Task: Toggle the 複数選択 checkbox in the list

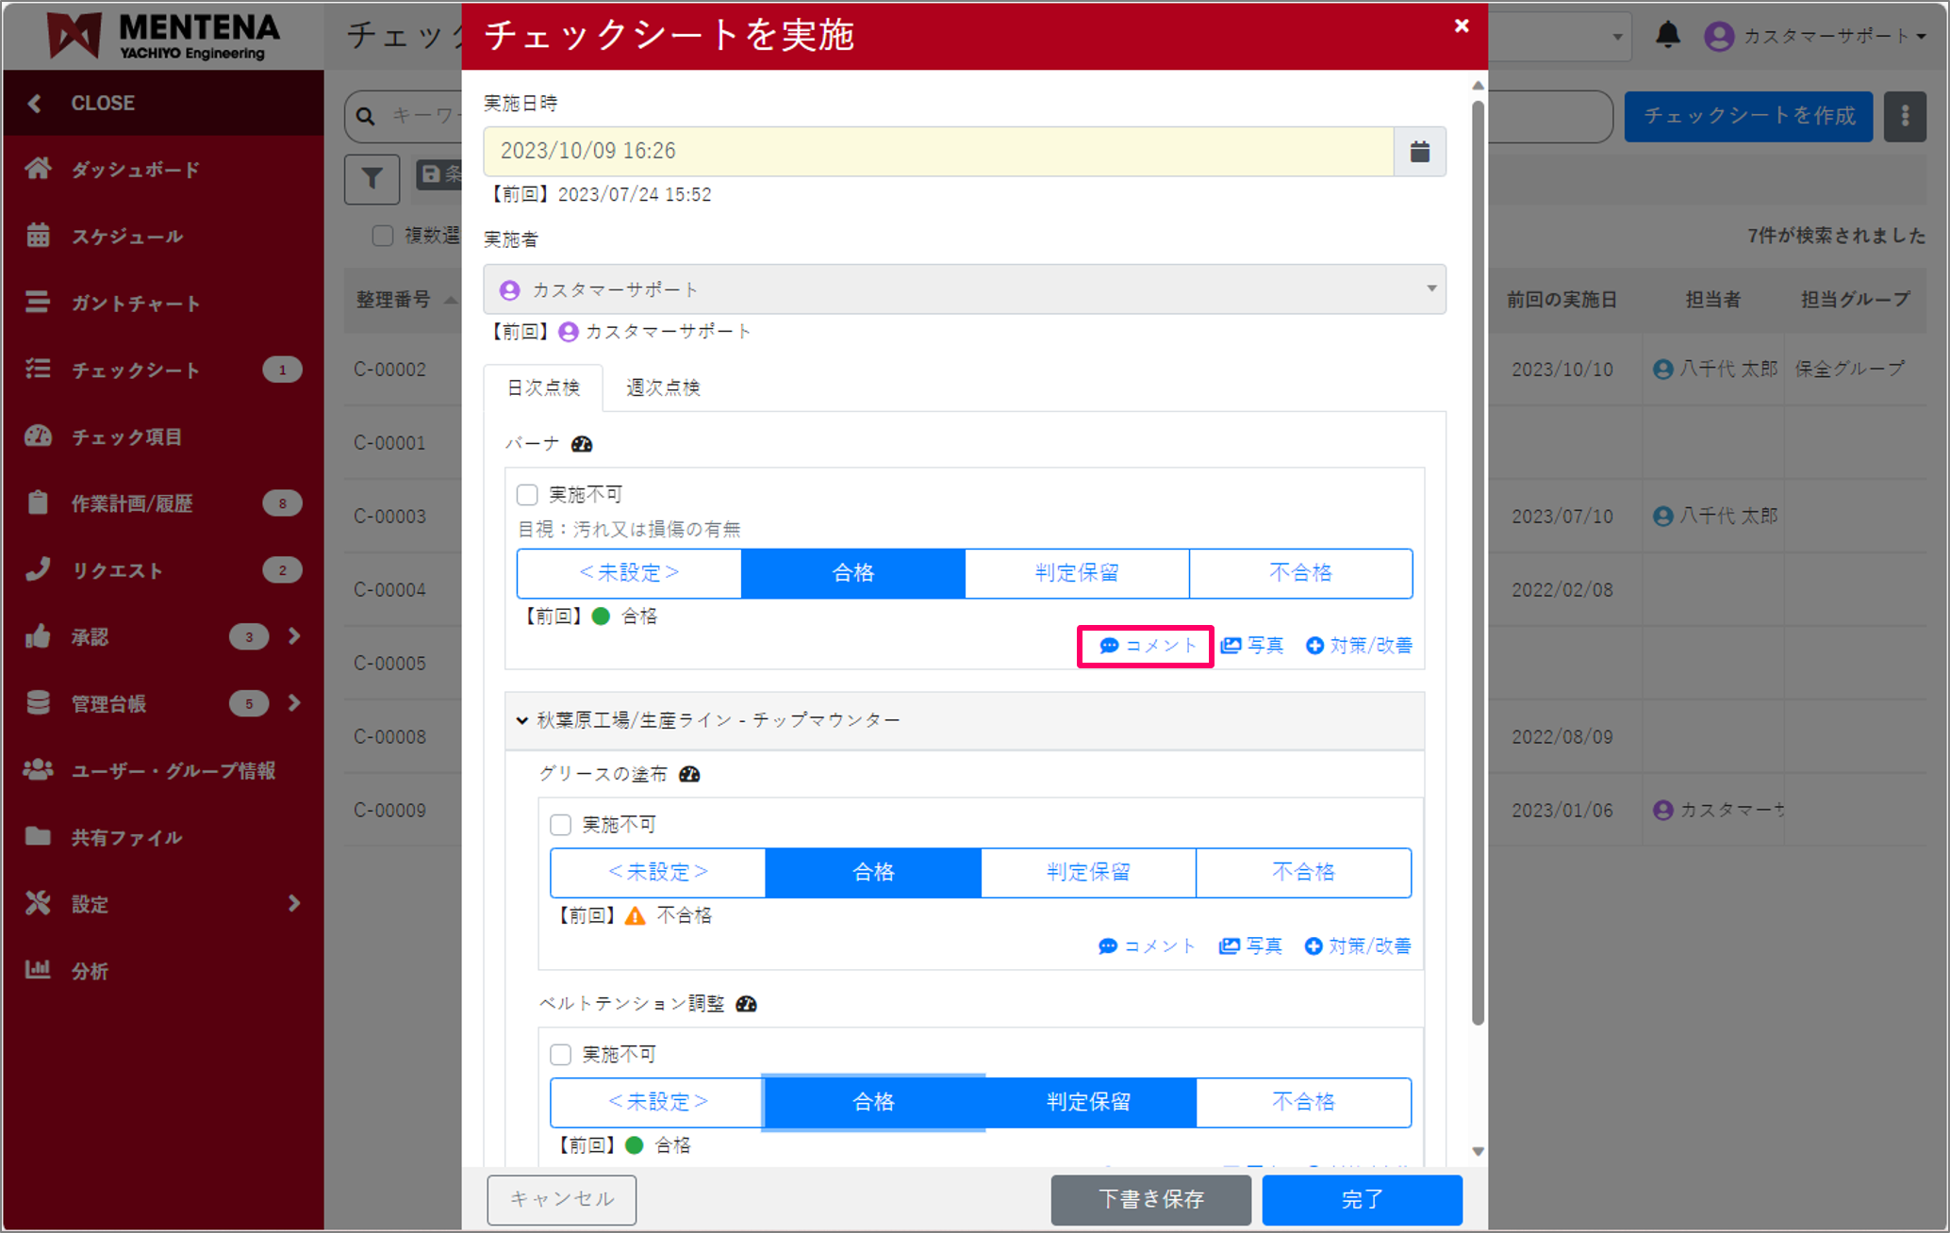Action: tap(382, 236)
